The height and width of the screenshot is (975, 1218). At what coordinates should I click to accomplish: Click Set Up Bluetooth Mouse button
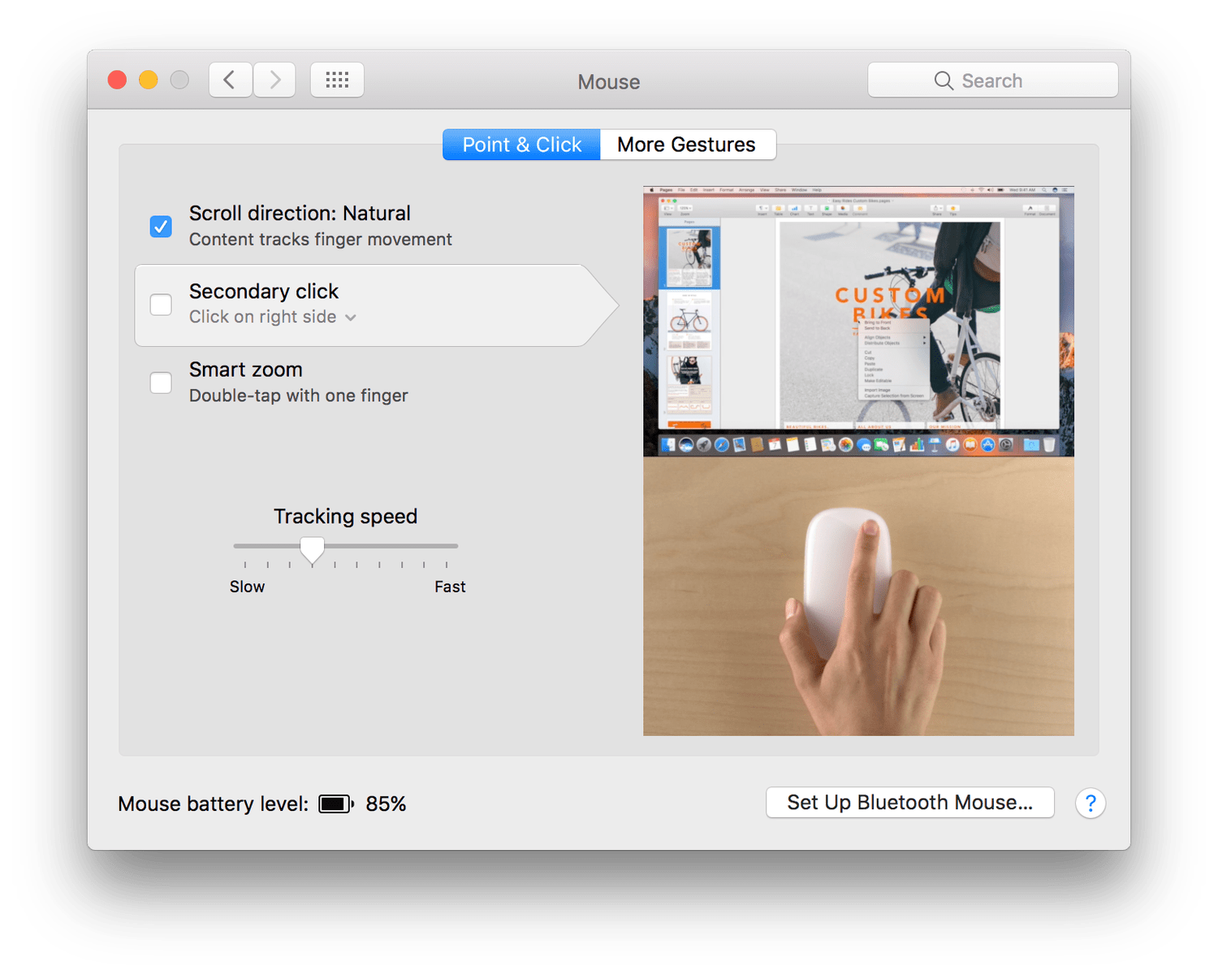910,803
